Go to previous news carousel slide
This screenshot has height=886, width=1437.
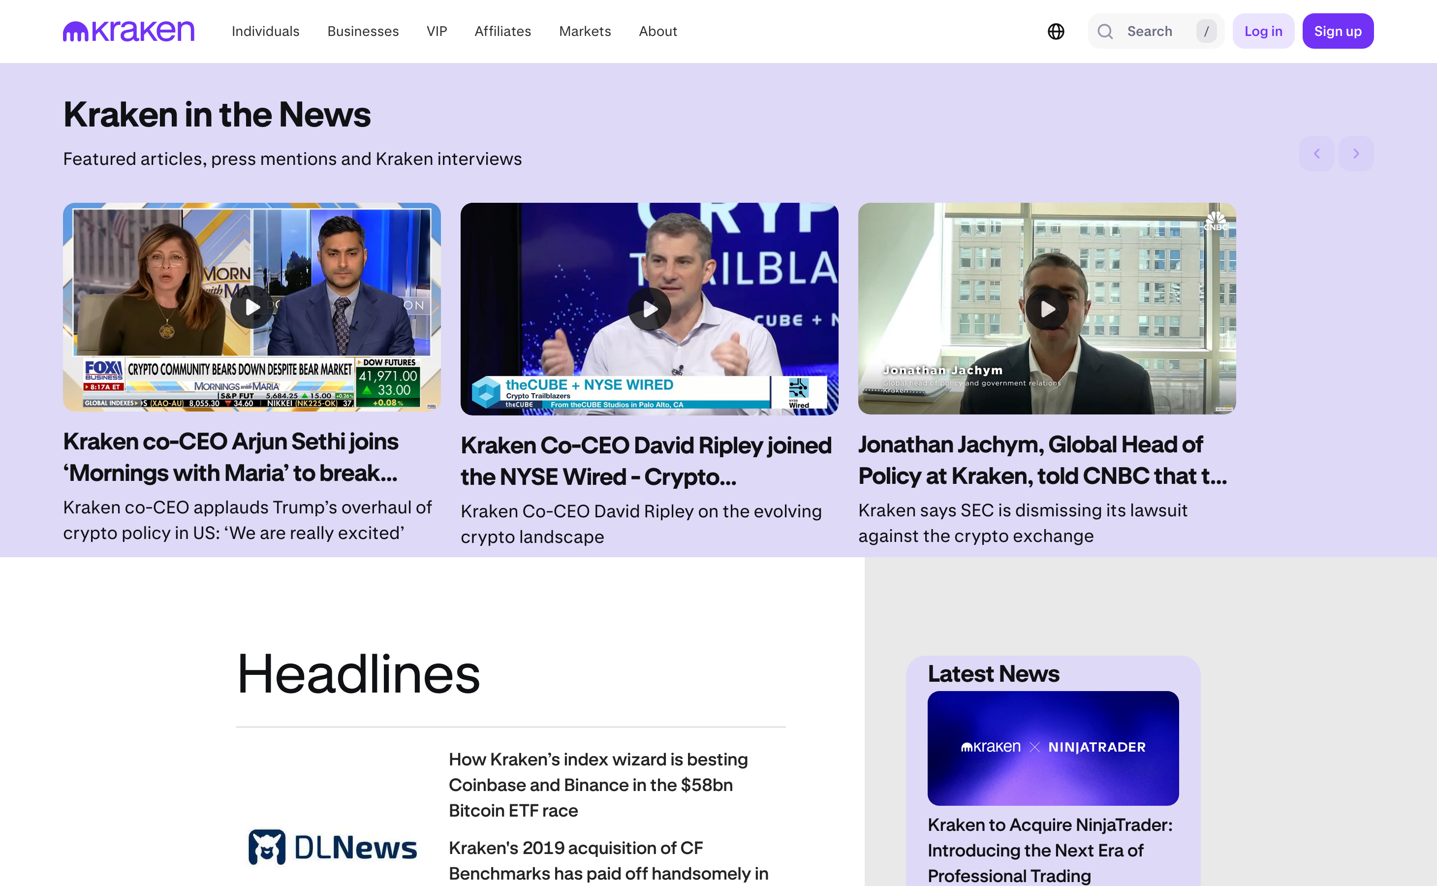(x=1316, y=154)
